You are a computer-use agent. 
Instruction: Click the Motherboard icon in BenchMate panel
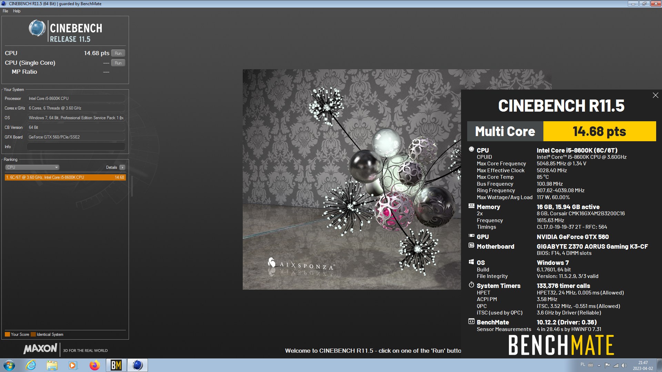[471, 246]
